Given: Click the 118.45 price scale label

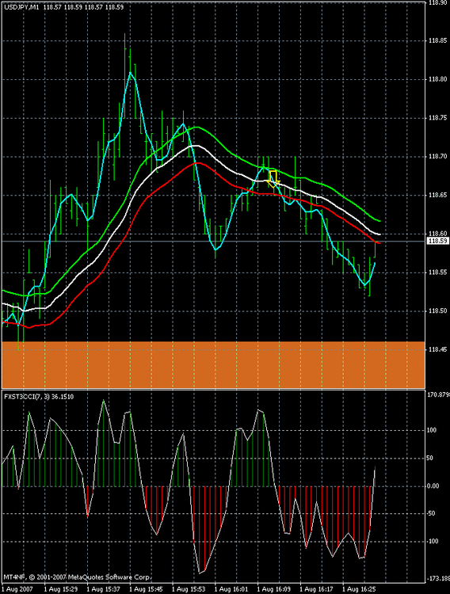Looking at the screenshot, I should (437, 349).
